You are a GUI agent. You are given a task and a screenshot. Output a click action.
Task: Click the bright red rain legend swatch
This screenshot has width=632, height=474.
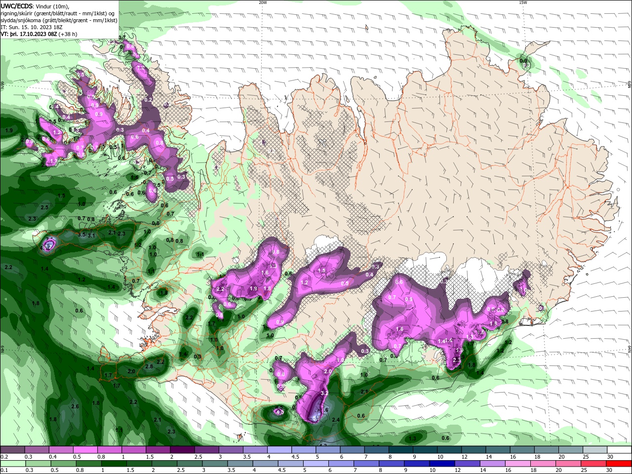pyautogui.click(x=619, y=464)
